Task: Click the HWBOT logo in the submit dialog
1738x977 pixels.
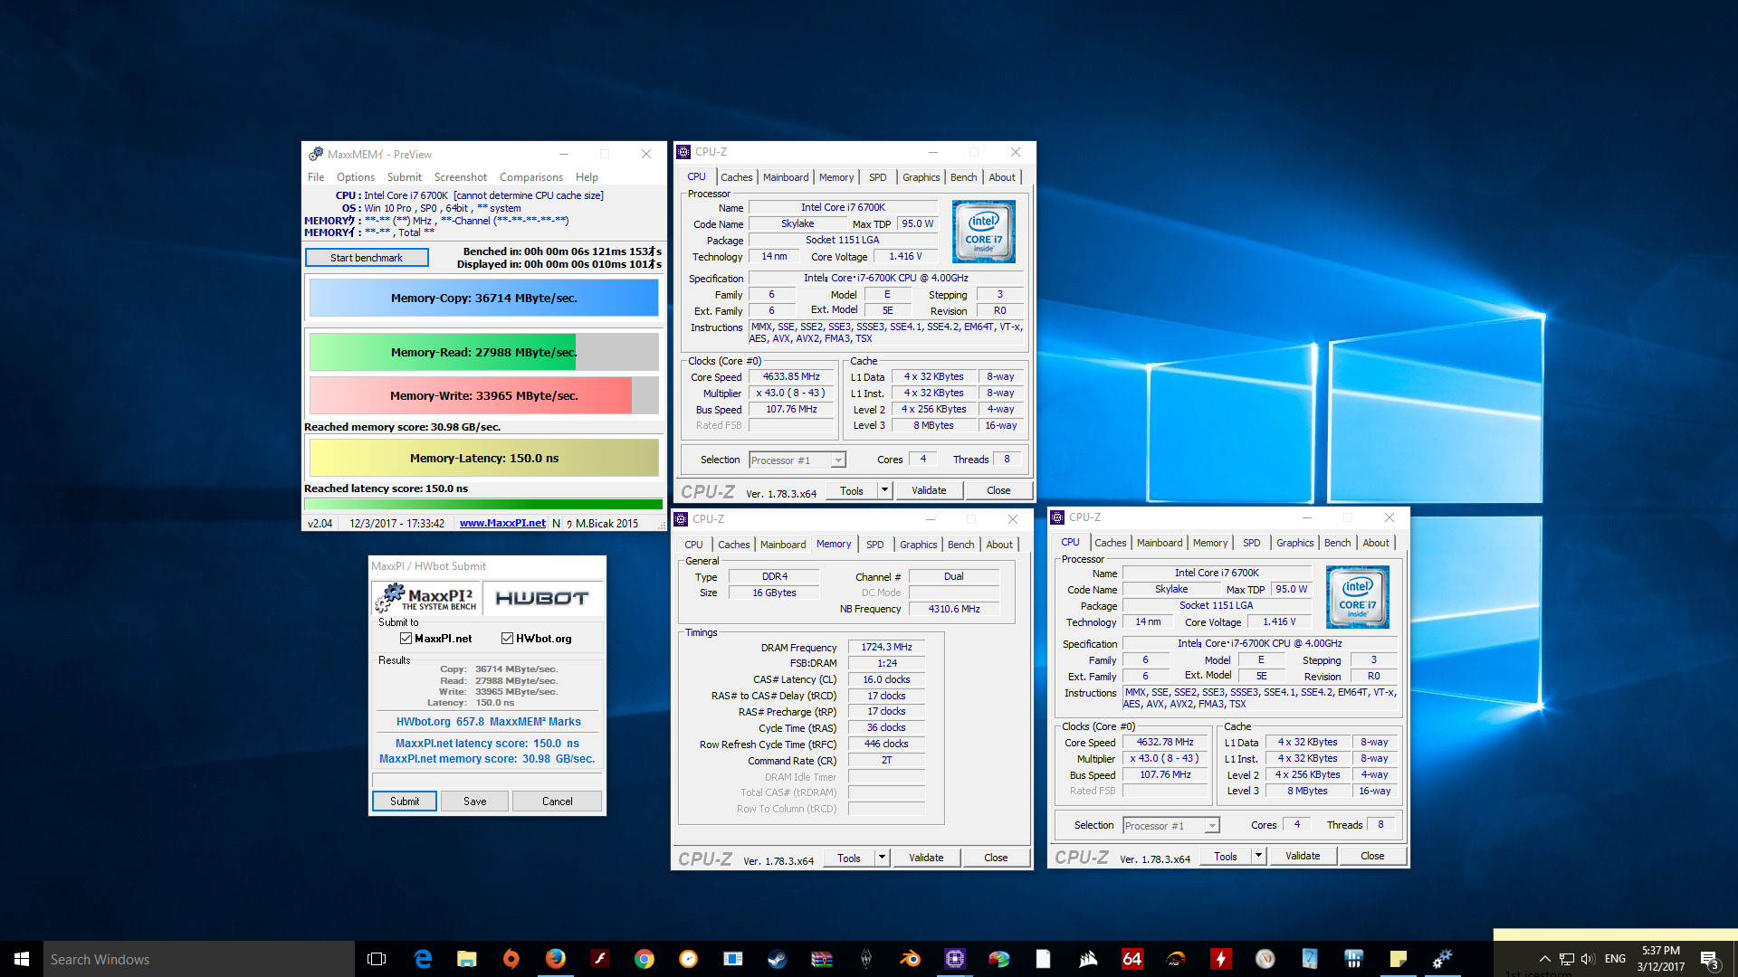Action: point(542,598)
